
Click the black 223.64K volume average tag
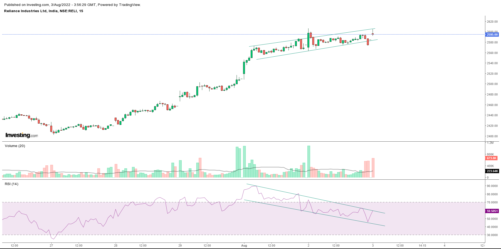click(492, 171)
